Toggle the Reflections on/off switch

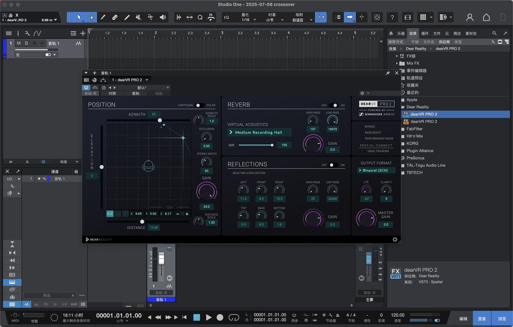(x=333, y=165)
